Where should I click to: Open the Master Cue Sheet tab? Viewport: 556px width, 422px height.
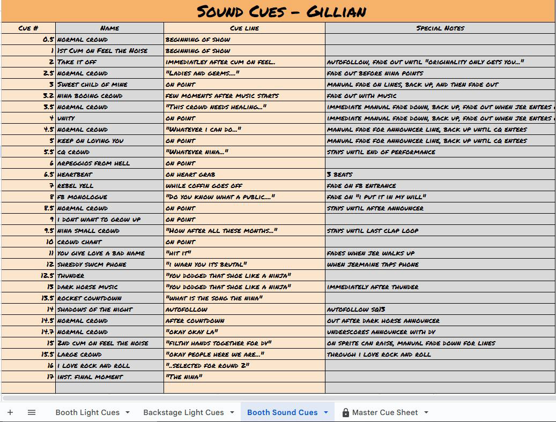[x=385, y=412]
